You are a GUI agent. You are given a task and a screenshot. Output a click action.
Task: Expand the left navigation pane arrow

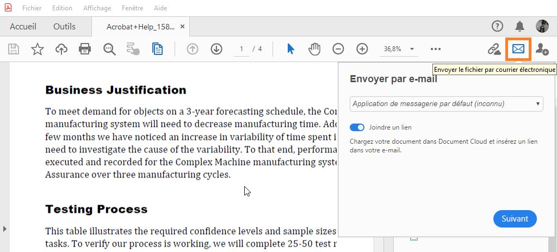coord(4,229)
